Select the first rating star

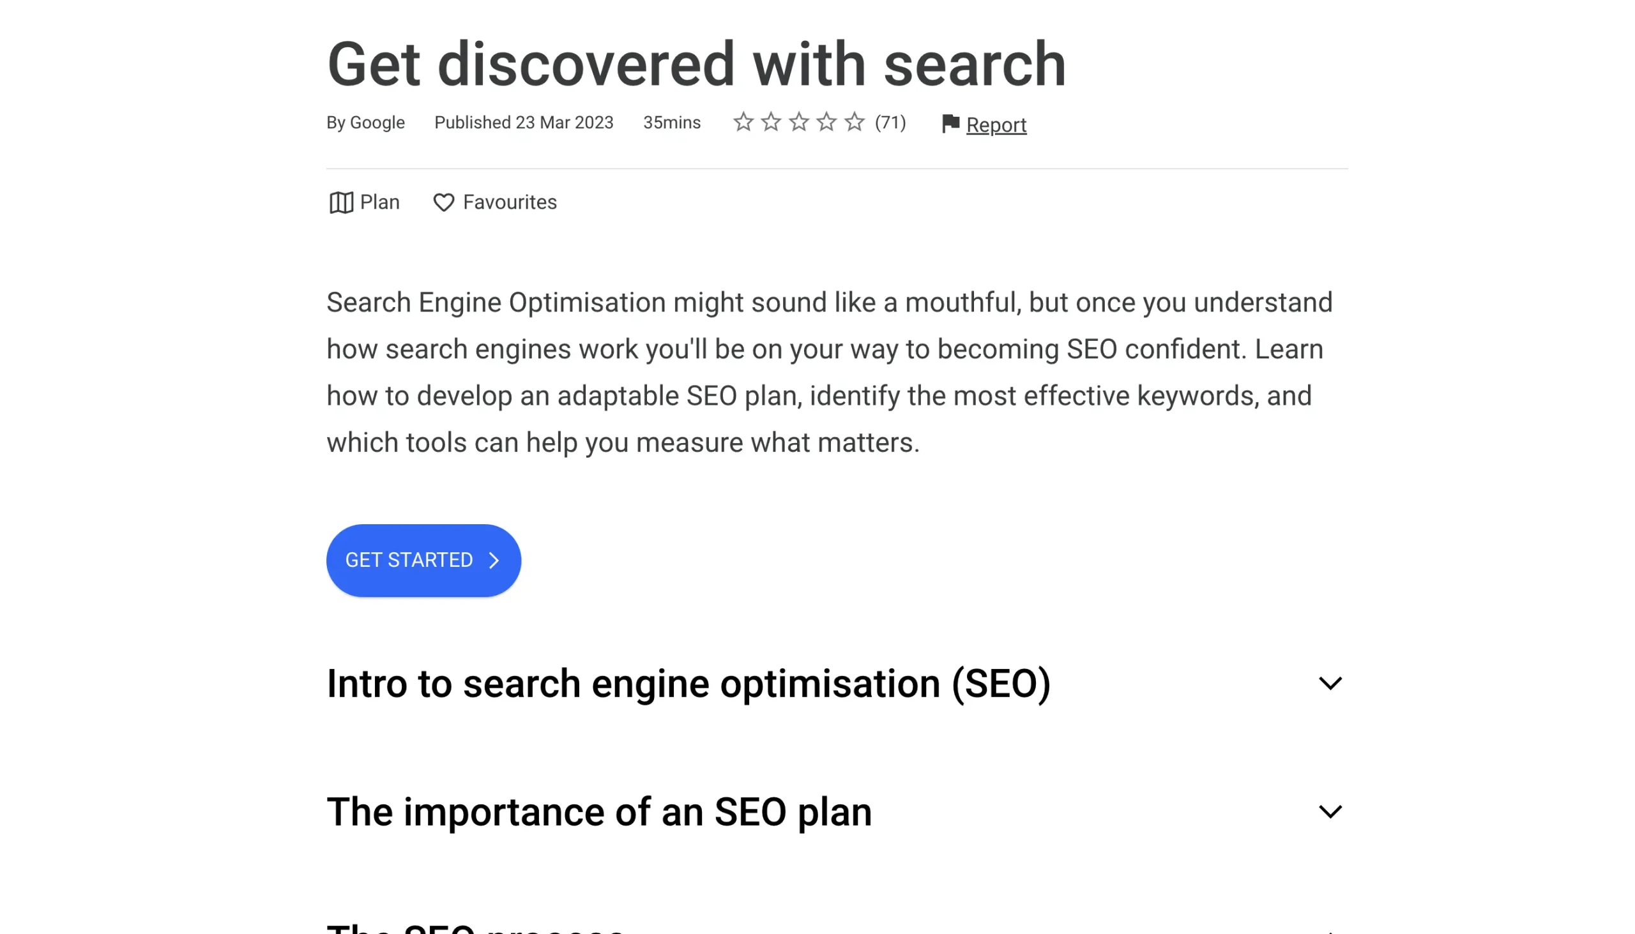[744, 121]
